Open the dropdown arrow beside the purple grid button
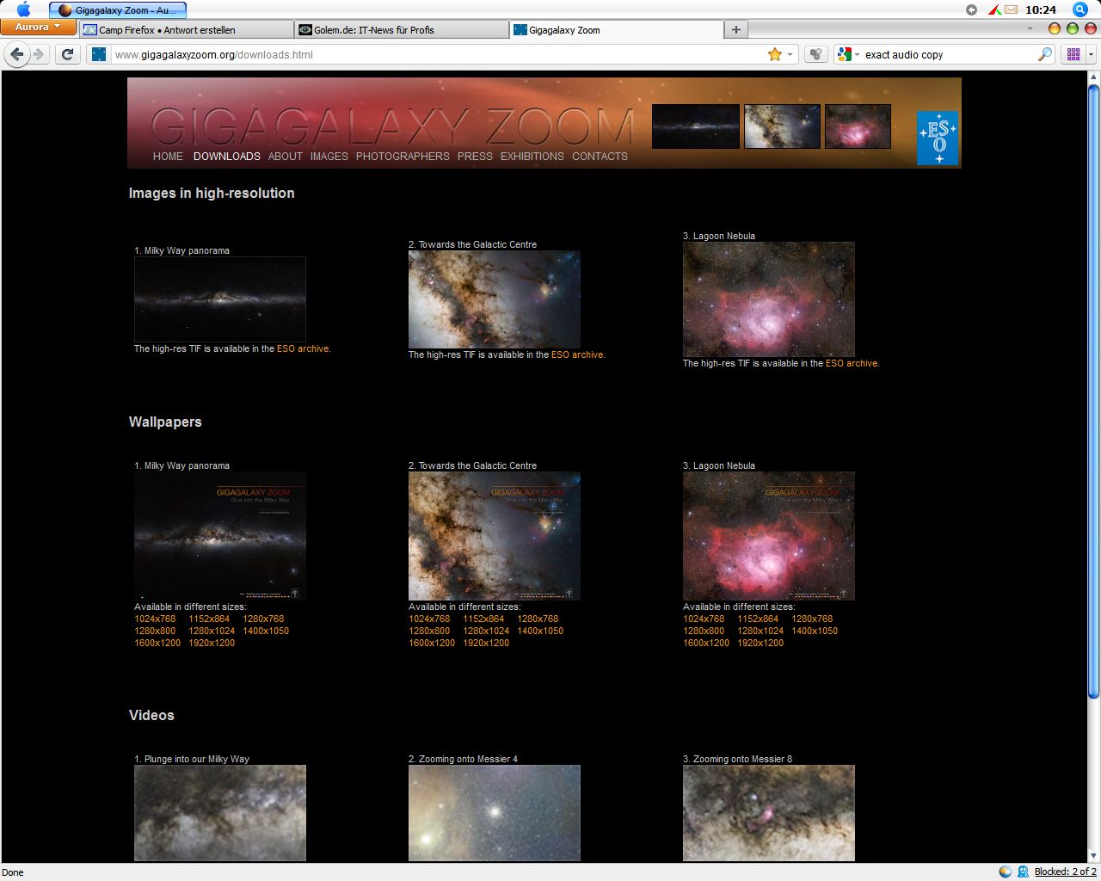The width and height of the screenshot is (1101, 881). (1091, 54)
